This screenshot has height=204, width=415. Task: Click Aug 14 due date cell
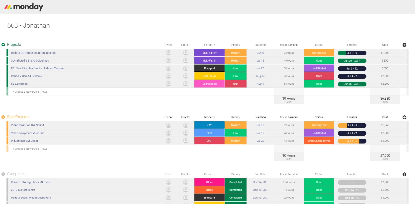click(x=260, y=76)
